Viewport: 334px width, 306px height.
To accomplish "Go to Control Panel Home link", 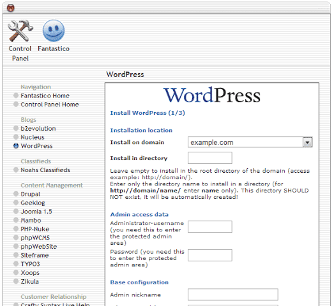I will point(50,105).
